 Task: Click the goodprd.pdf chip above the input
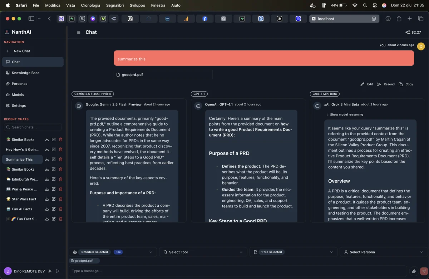click(84, 261)
